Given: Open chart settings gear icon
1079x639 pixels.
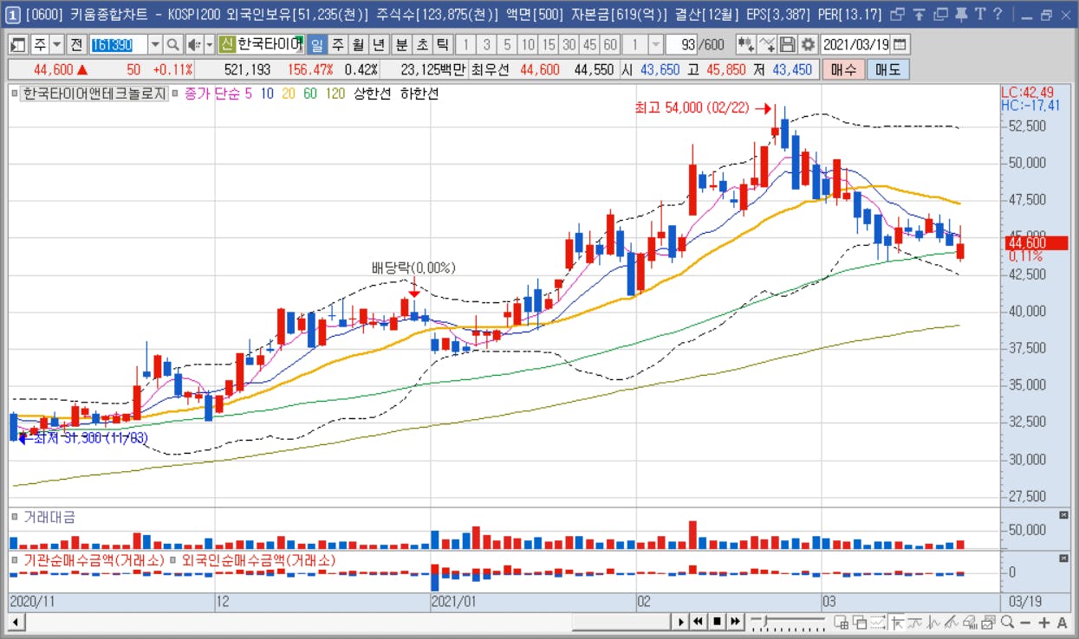Looking at the screenshot, I should (x=808, y=44).
